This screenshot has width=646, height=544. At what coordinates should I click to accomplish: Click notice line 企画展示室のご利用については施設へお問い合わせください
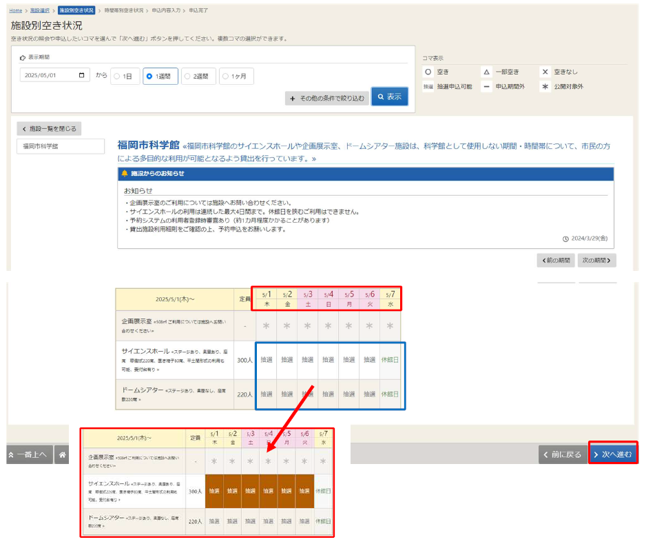point(208,203)
